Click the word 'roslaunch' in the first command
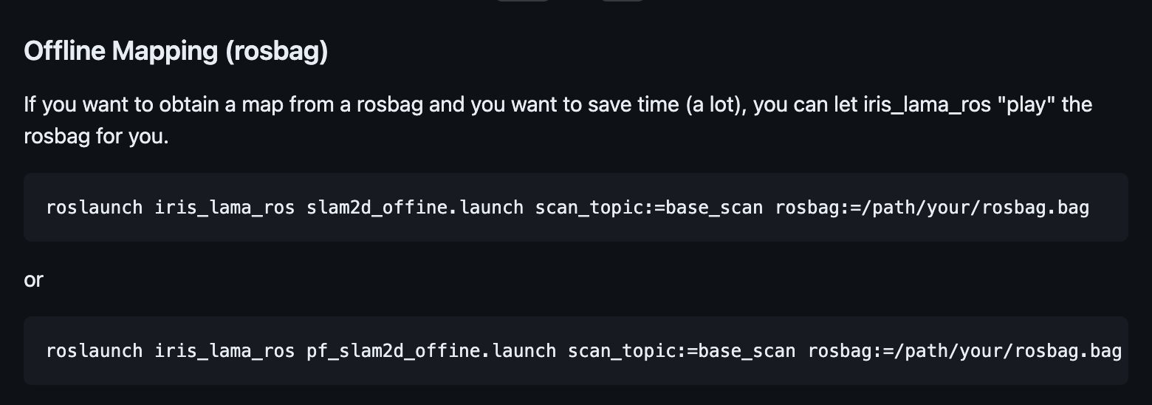This screenshot has height=405, width=1152. coord(95,208)
